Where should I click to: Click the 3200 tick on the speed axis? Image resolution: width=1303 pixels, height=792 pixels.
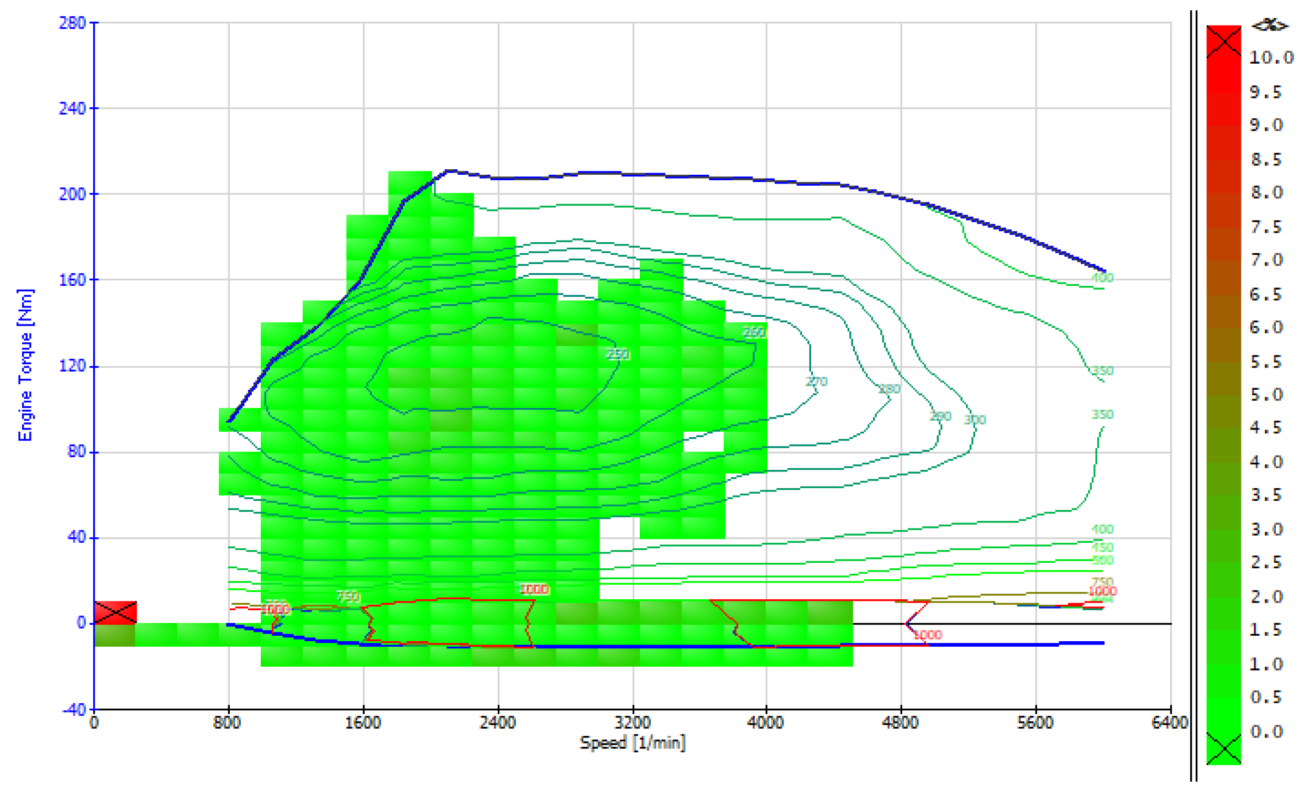click(632, 722)
